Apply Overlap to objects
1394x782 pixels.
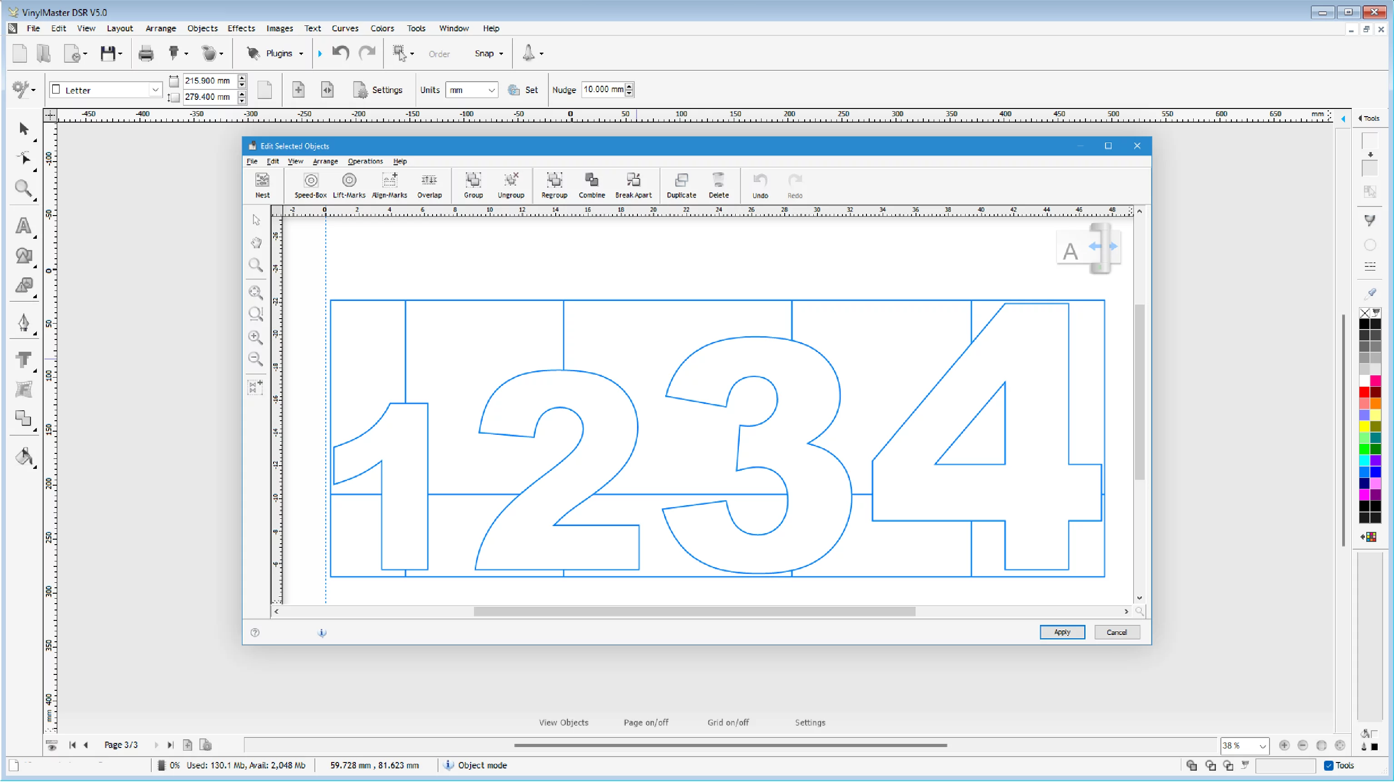[x=429, y=185]
